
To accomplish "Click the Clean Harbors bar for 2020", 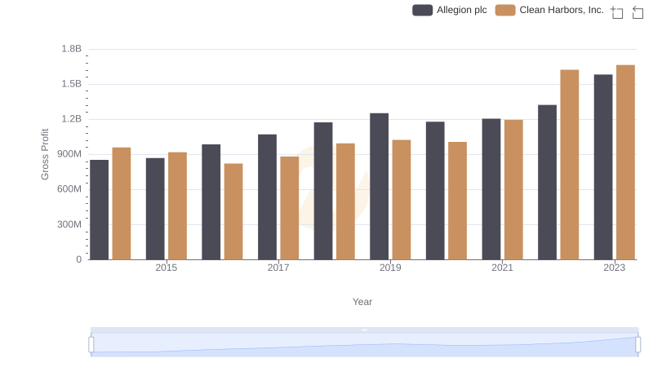I will click(x=458, y=201).
